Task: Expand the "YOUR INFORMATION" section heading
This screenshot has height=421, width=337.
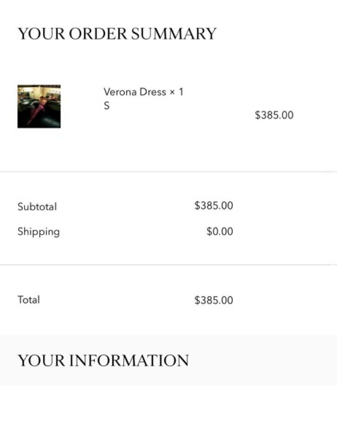Action: pos(103,360)
